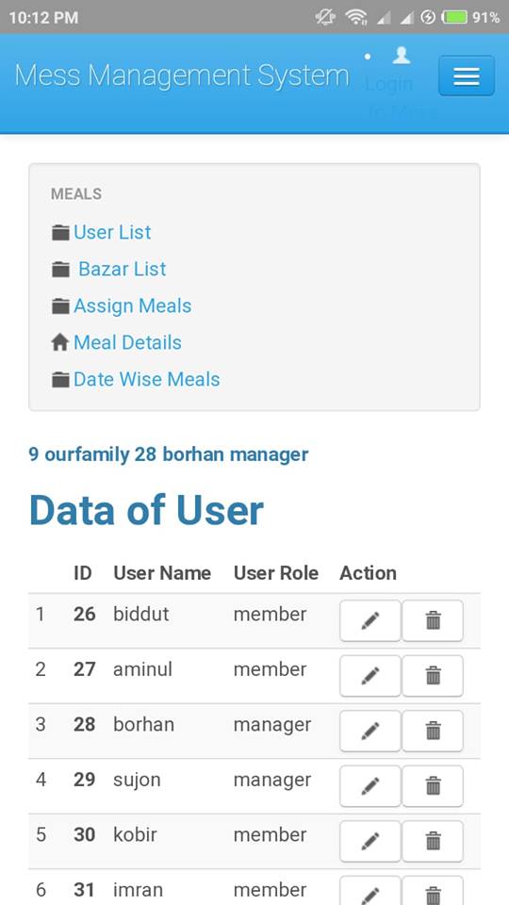Click the home icon beside Meal Details
This screenshot has width=509, height=905.
click(x=60, y=343)
